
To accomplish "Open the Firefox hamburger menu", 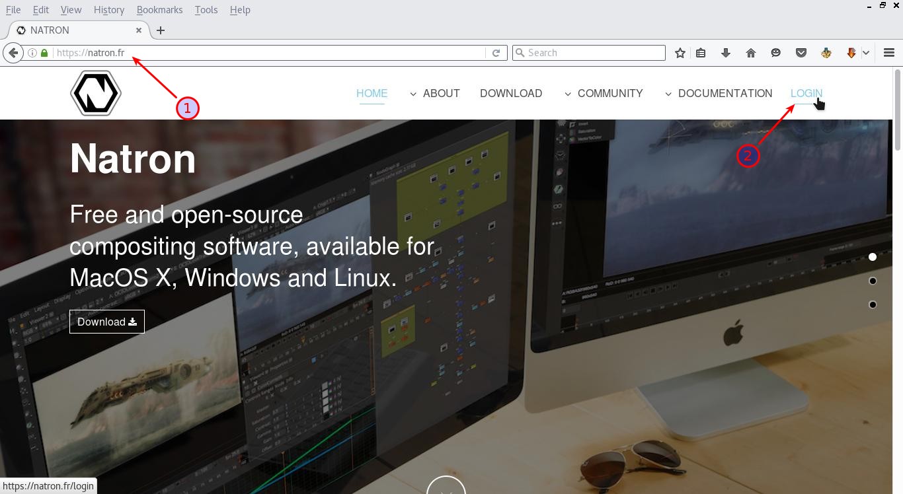I will tap(889, 52).
